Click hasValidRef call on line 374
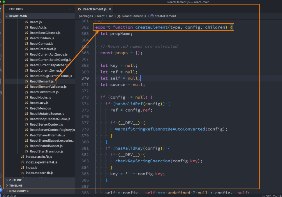The image size is (282, 197). point(129,104)
